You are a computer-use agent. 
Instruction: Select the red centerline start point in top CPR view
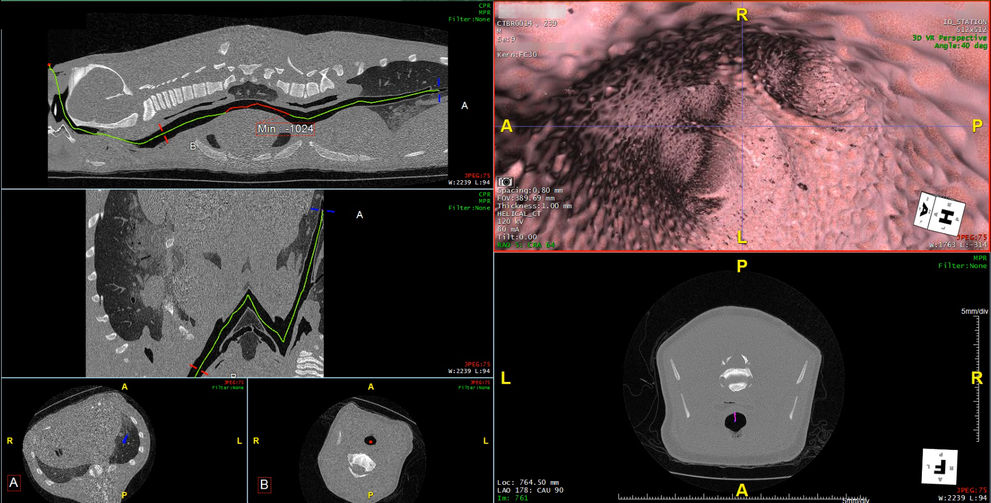point(49,65)
